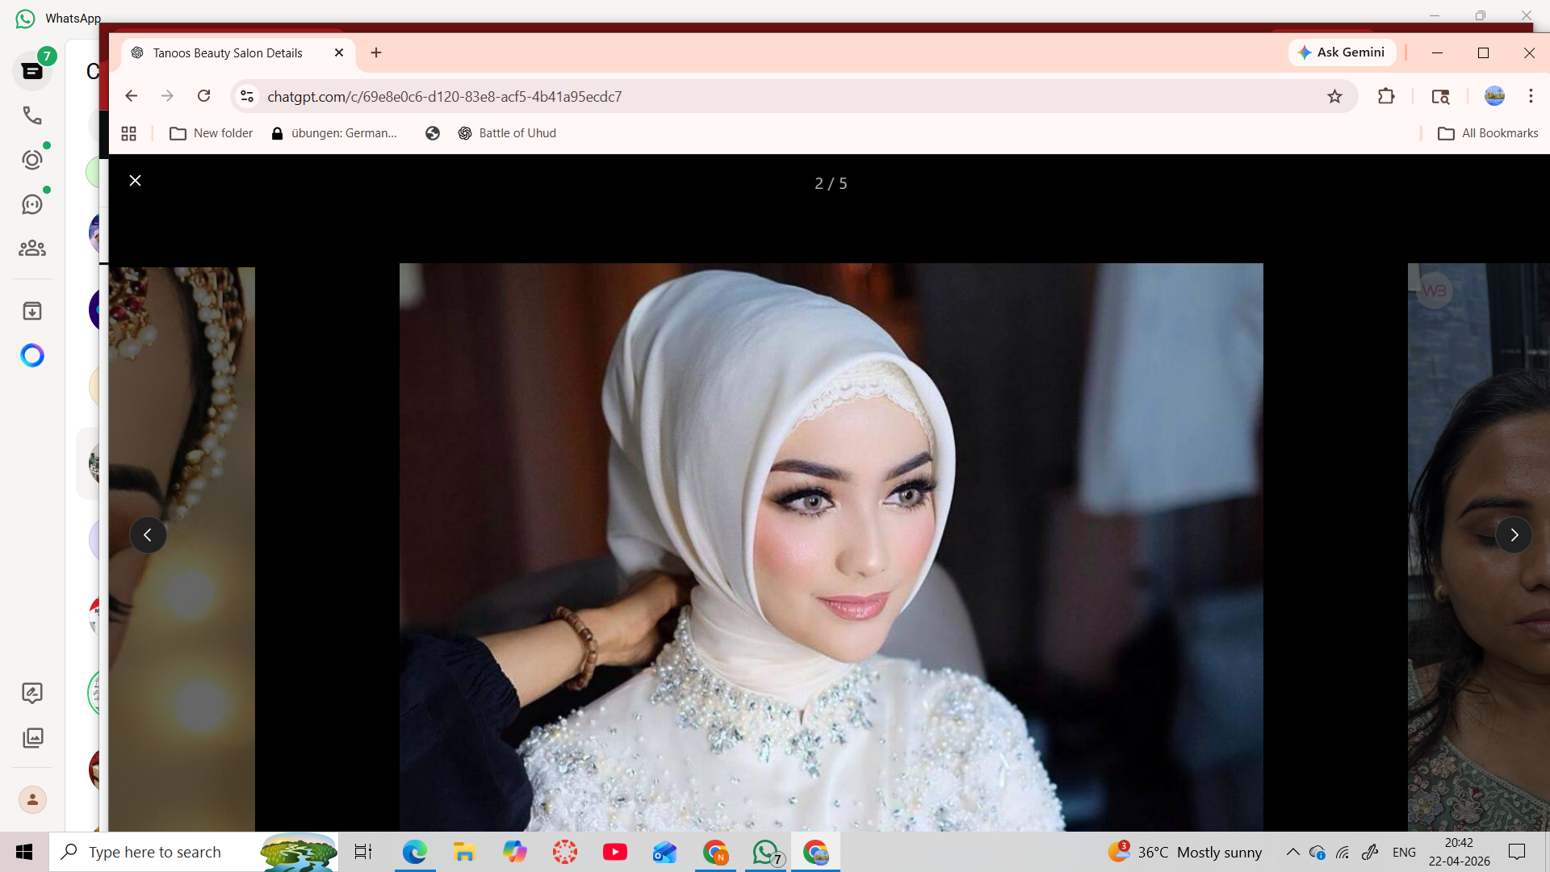Open the apps grid in bookmarks bar
This screenshot has height=872, width=1550.
pos(128,133)
